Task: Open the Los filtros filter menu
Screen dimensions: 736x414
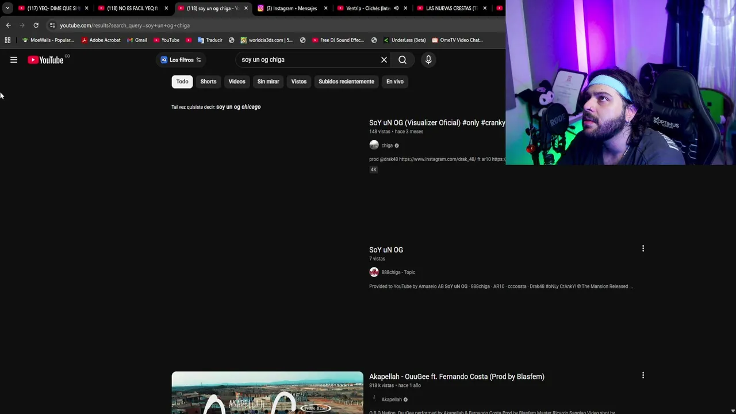Action: (x=181, y=60)
